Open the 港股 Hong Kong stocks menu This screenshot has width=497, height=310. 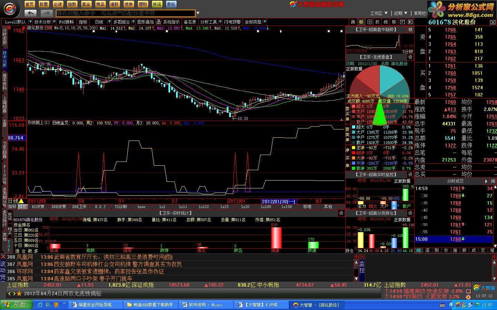[x=115, y=4]
